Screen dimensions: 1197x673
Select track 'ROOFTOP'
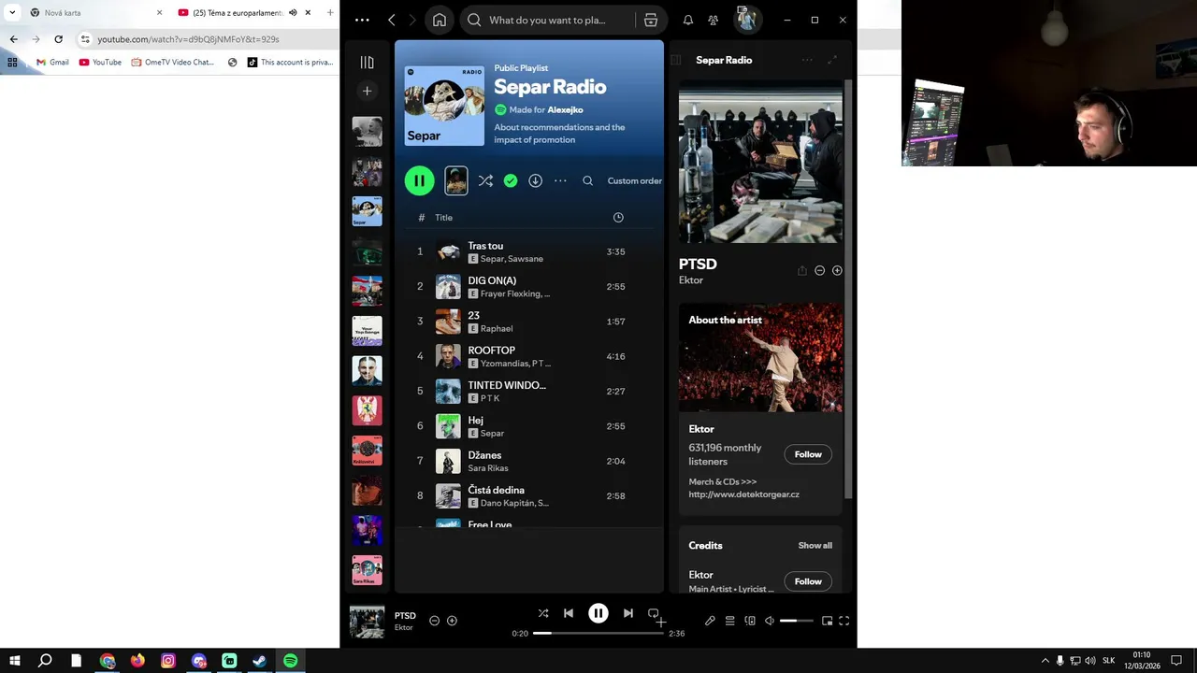click(x=529, y=356)
